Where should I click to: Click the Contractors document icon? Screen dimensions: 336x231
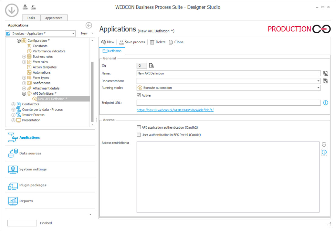click(19, 104)
